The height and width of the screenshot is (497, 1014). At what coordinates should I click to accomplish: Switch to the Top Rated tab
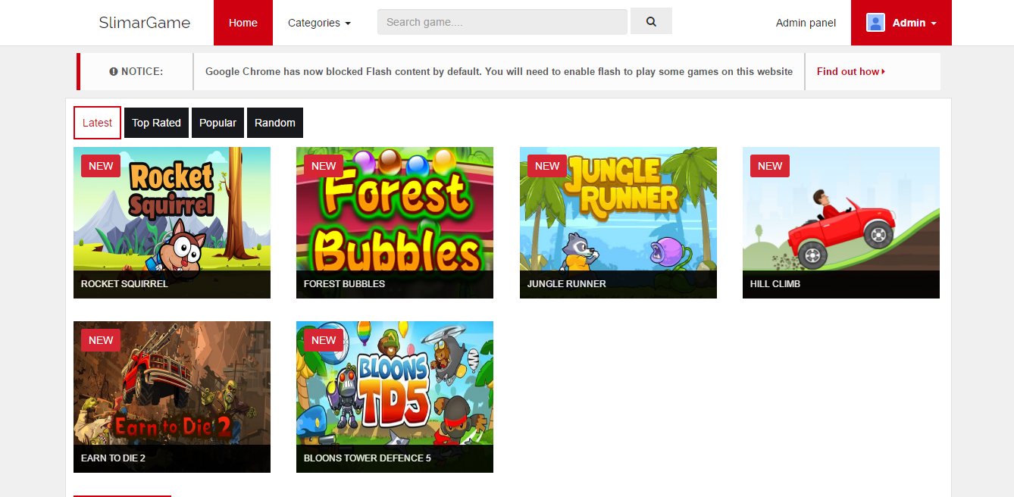point(156,123)
